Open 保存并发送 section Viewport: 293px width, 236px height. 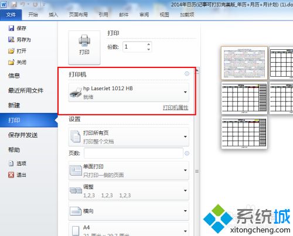pos(23,135)
